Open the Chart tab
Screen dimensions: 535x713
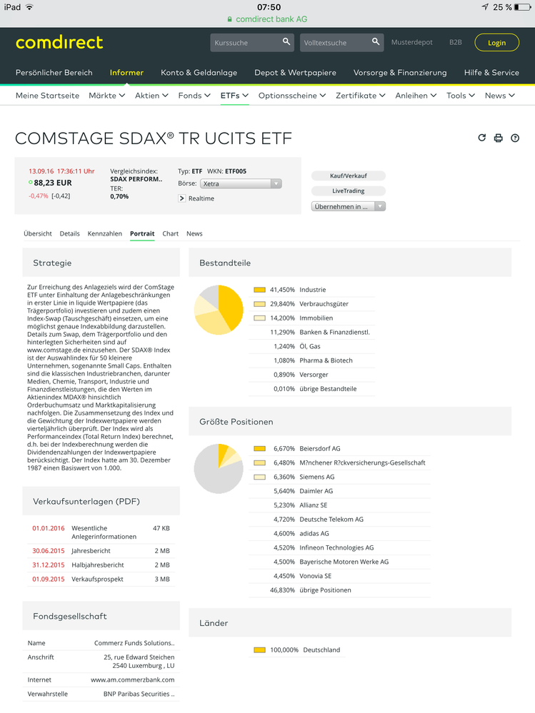pyautogui.click(x=170, y=233)
